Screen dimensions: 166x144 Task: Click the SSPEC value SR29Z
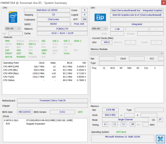53,24
